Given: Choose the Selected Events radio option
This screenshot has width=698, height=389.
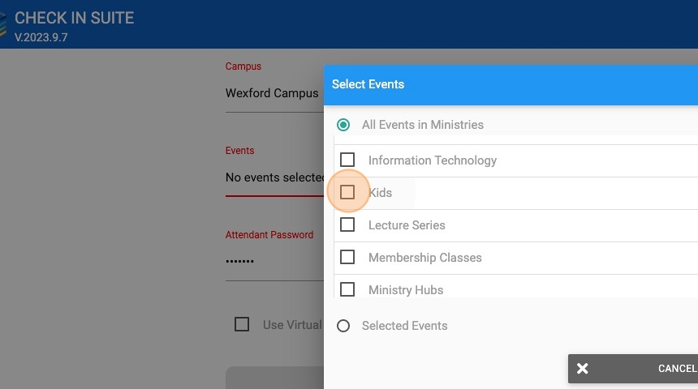Looking at the screenshot, I should point(343,326).
